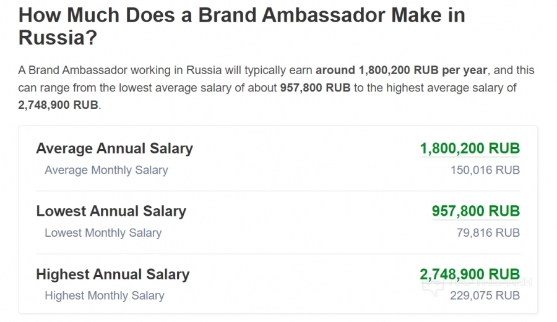Screen dimensions: 557x322
Task: Select the Average Annual Salary label
Action: (x=114, y=148)
